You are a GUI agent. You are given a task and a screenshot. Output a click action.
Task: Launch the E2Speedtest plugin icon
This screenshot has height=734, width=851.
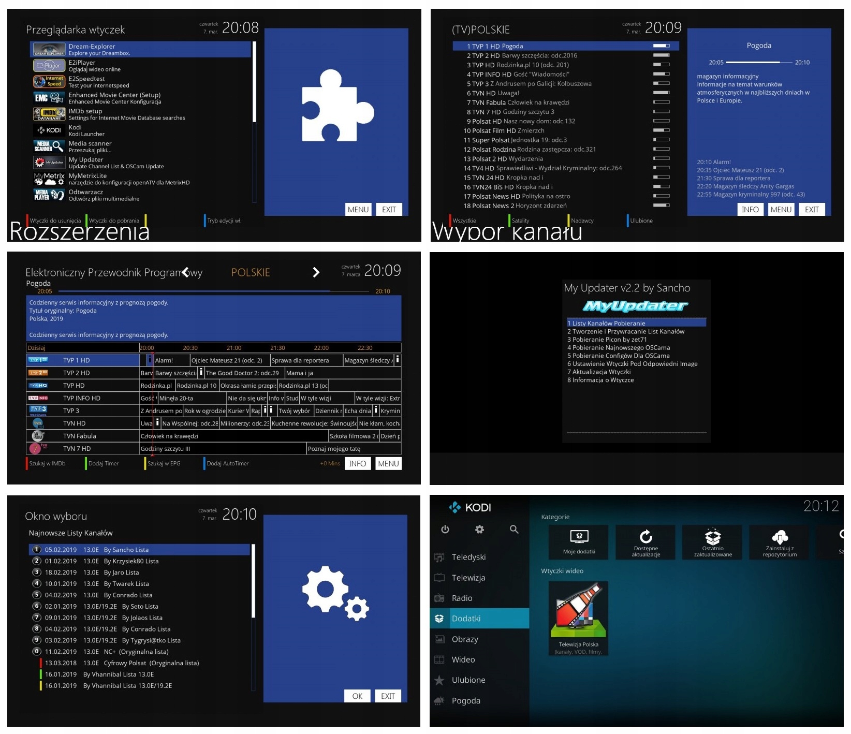tap(49, 82)
